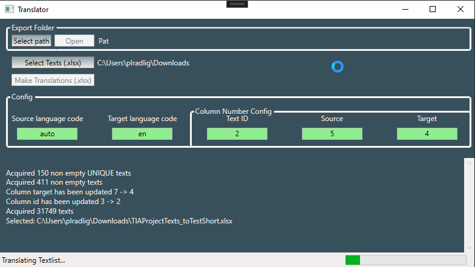The height and width of the screenshot is (267, 475).
Task: Click the Target language code field
Action: coord(142,134)
